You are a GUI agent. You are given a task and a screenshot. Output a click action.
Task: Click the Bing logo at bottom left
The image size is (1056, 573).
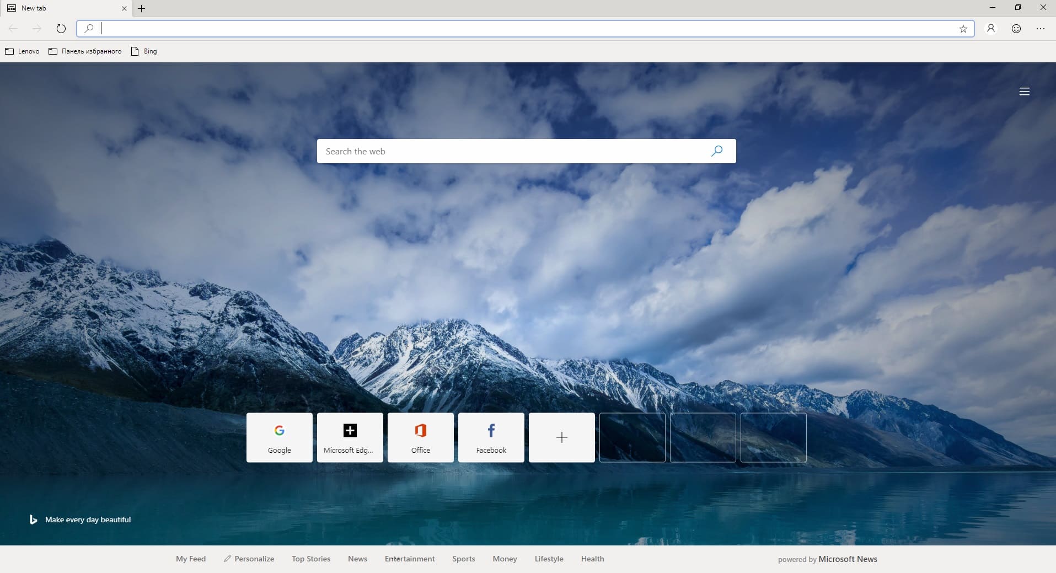[x=33, y=520]
